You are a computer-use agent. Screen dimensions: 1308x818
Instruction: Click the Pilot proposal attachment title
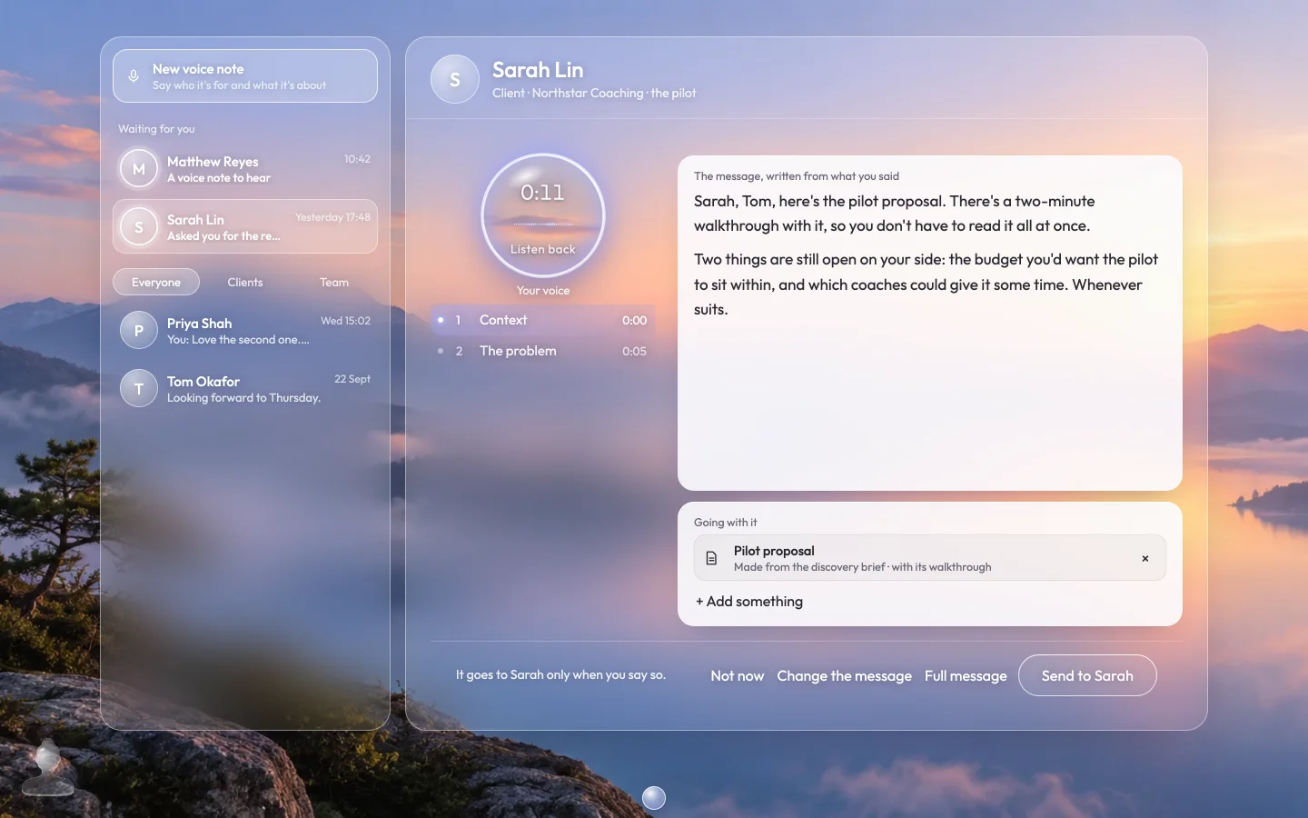point(774,551)
